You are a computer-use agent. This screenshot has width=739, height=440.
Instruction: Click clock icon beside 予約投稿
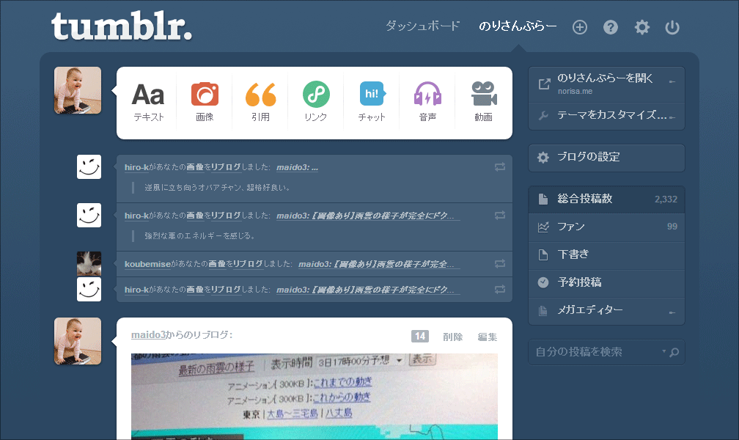pos(543,282)
